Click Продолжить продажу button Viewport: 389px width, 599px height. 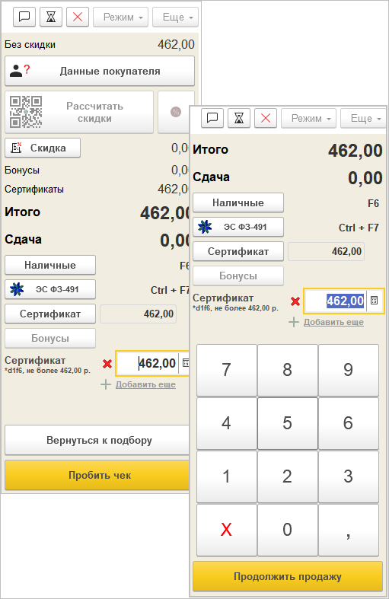coord(288,576)
